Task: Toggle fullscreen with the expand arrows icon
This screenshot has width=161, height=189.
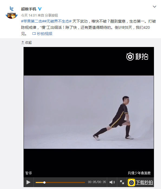Action: 122,182
